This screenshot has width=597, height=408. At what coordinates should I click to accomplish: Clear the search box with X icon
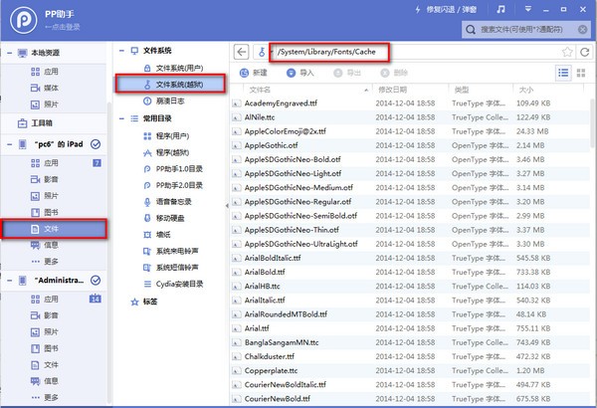point(582,29)
